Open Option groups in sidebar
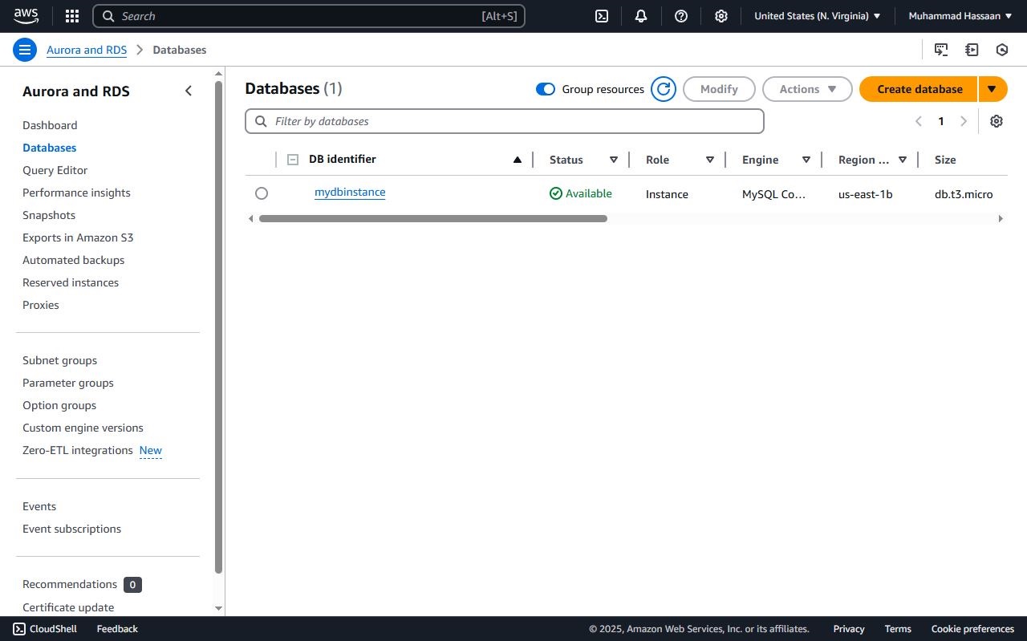This screenshot has width=1027, height=641. [x=59, y=405]
